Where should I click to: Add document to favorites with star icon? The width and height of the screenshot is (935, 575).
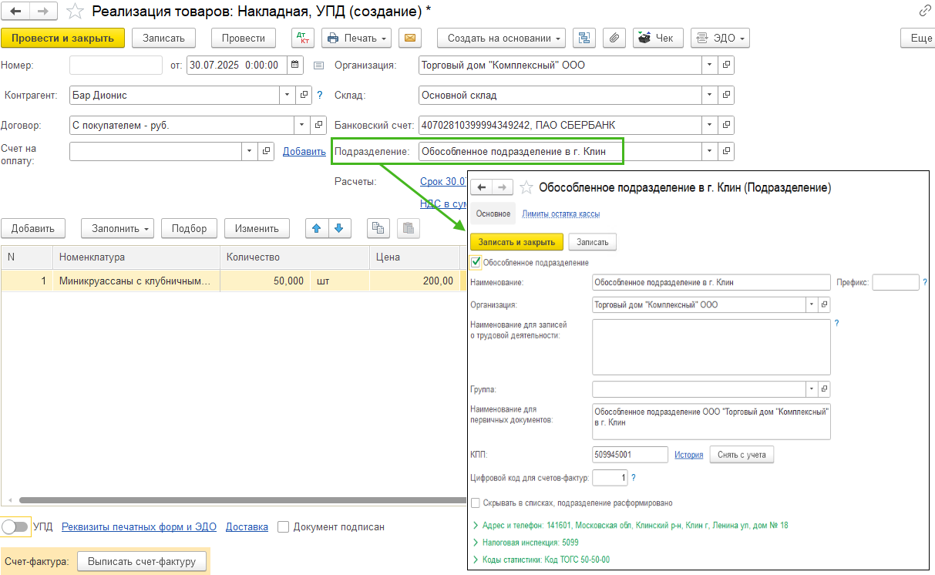75,12
